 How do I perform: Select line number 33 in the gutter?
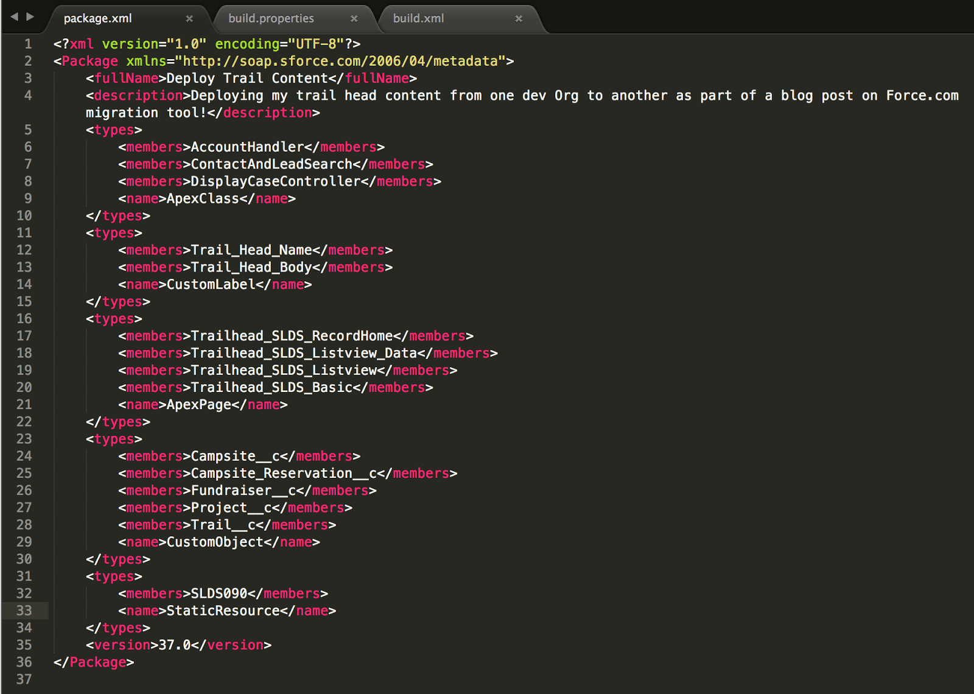pyautogui.click(x=24, y=610)
